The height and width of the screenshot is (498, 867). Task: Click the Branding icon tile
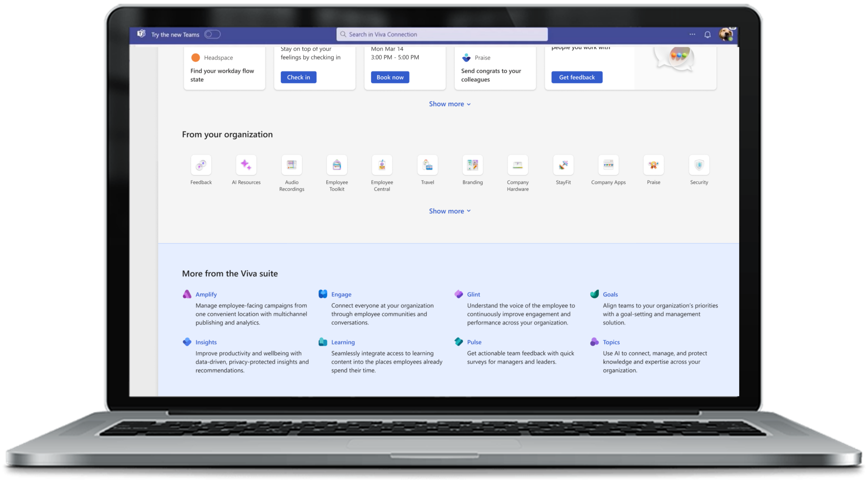(472, 165)
